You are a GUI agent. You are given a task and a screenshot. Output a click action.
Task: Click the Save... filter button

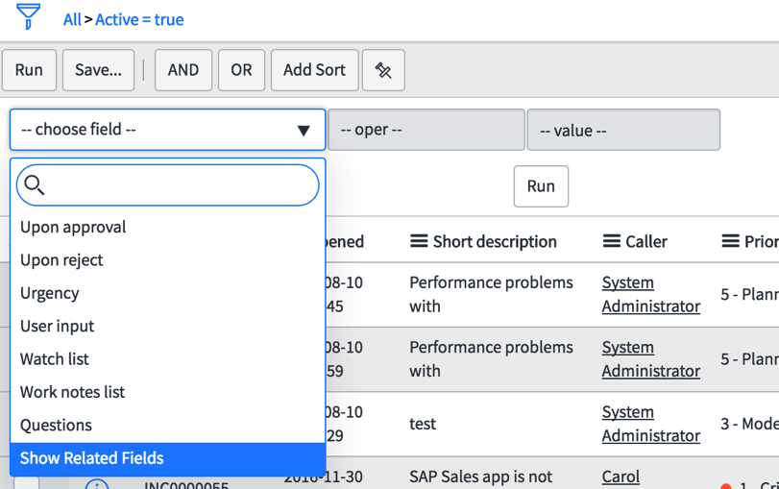tap(98, 70)
